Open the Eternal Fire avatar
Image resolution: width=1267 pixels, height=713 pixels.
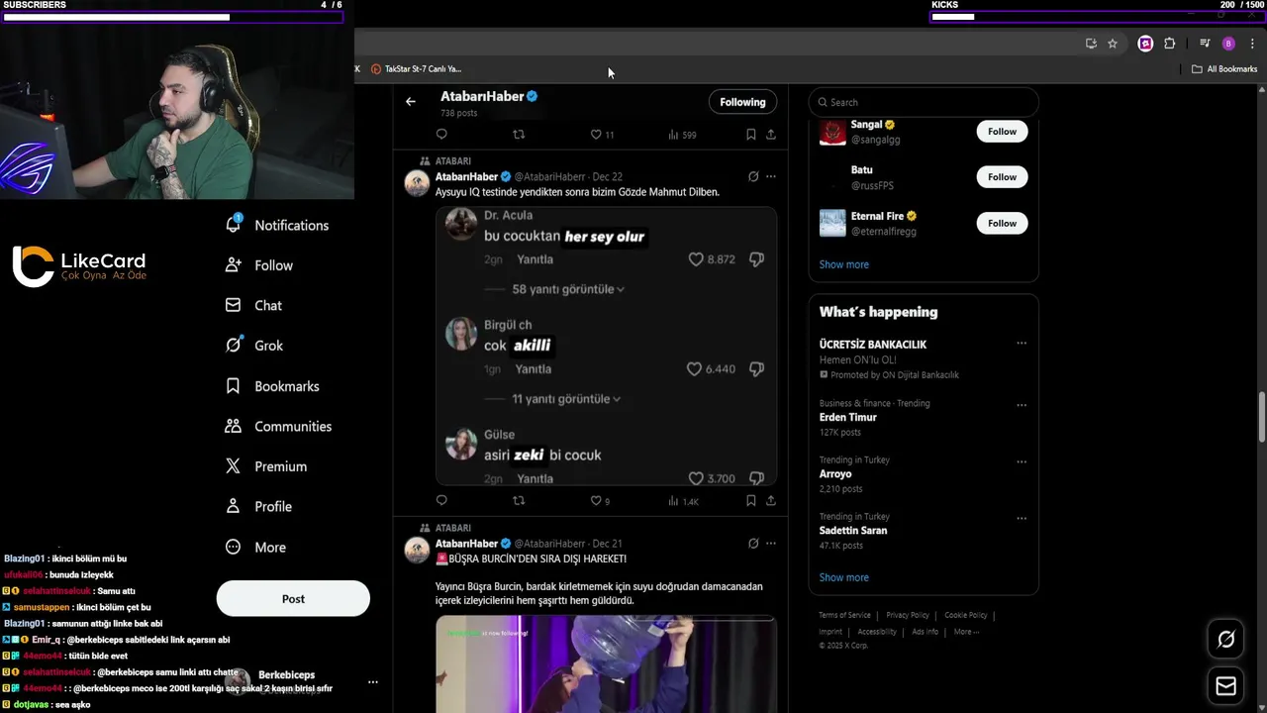point(832,223)
